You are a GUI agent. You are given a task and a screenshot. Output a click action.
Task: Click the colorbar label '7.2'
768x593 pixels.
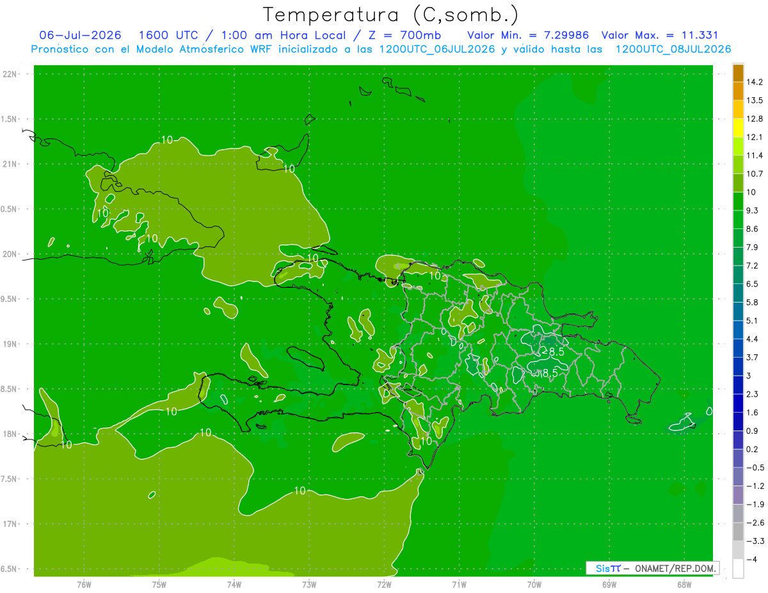753,265
